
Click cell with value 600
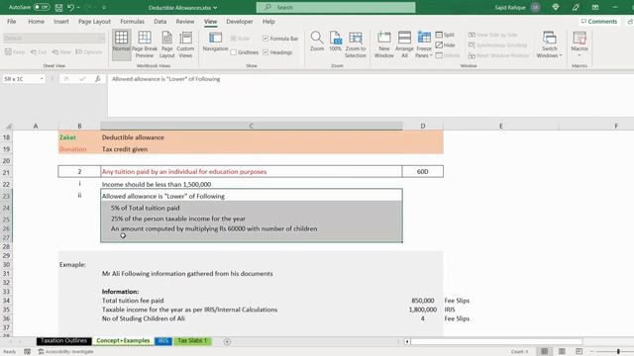pyautogui.click(x=423, y=171)
